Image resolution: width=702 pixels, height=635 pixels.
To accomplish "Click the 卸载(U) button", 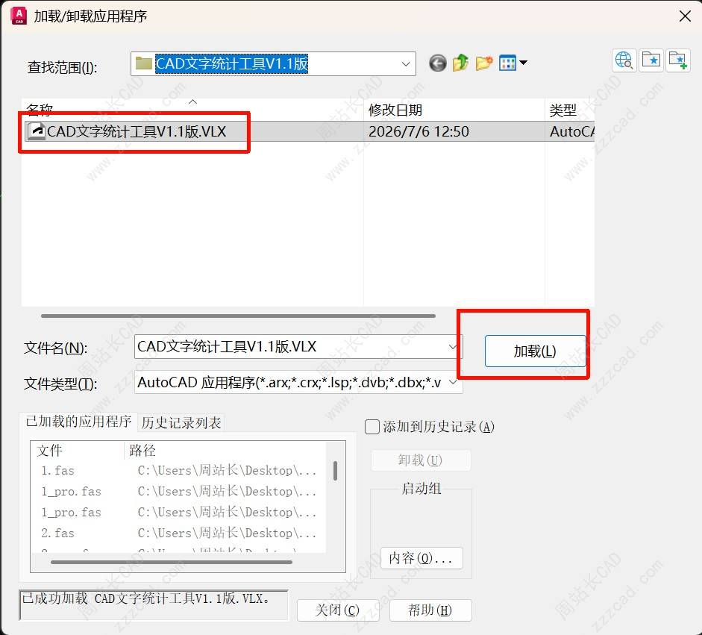I will (x=421, y=460).
